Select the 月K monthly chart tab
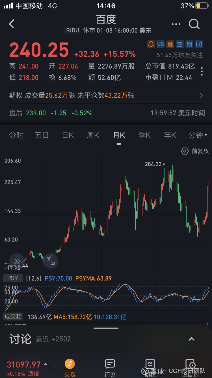The width and height of the screenshot is (212, 378). [119, 135]
